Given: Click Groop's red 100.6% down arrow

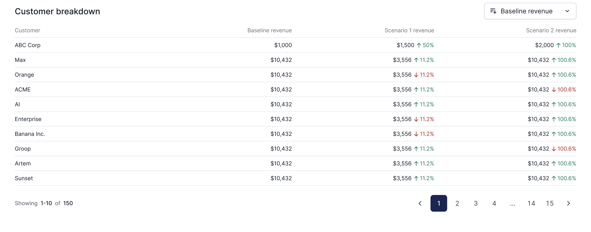Looking at the screenshot, I should point(554,149).
